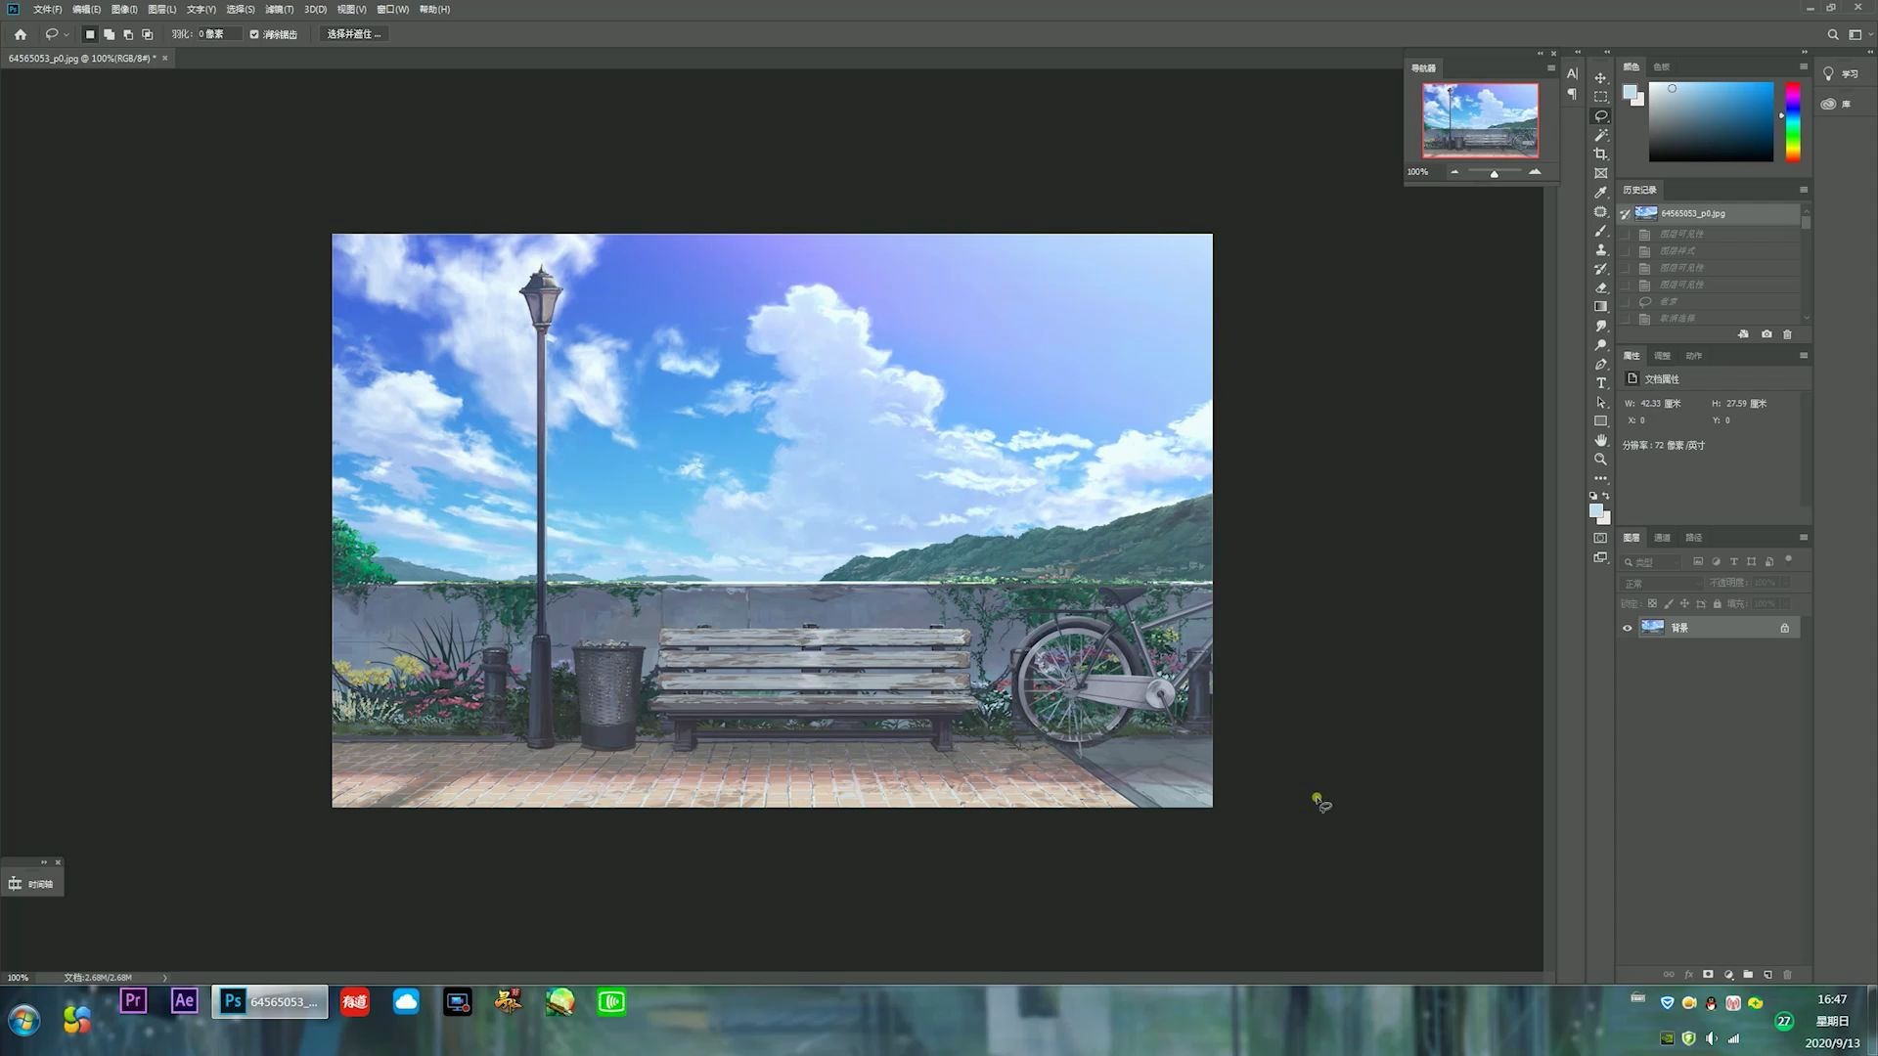The height and width of the screenshot is (1056, 1878).
Task: Select the Magic Wand tool
Action: [1600, 135]
